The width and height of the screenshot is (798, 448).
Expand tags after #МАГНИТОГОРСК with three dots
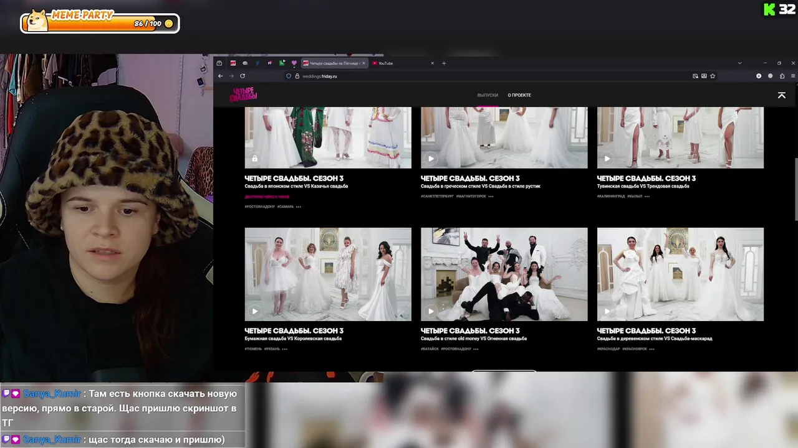pos(491,197)
